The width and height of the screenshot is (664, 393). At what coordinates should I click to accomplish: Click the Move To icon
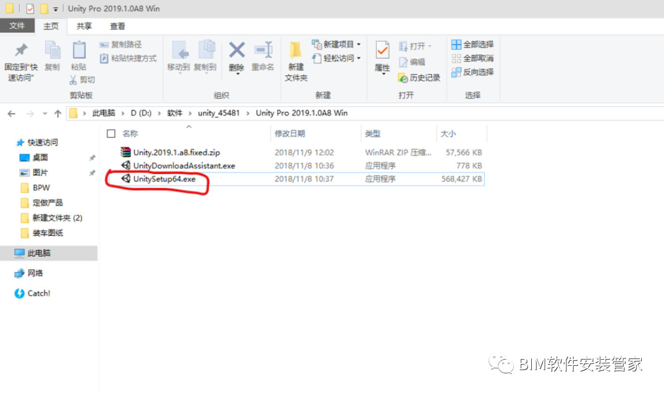pyautogui.click(x=180, y=51)
